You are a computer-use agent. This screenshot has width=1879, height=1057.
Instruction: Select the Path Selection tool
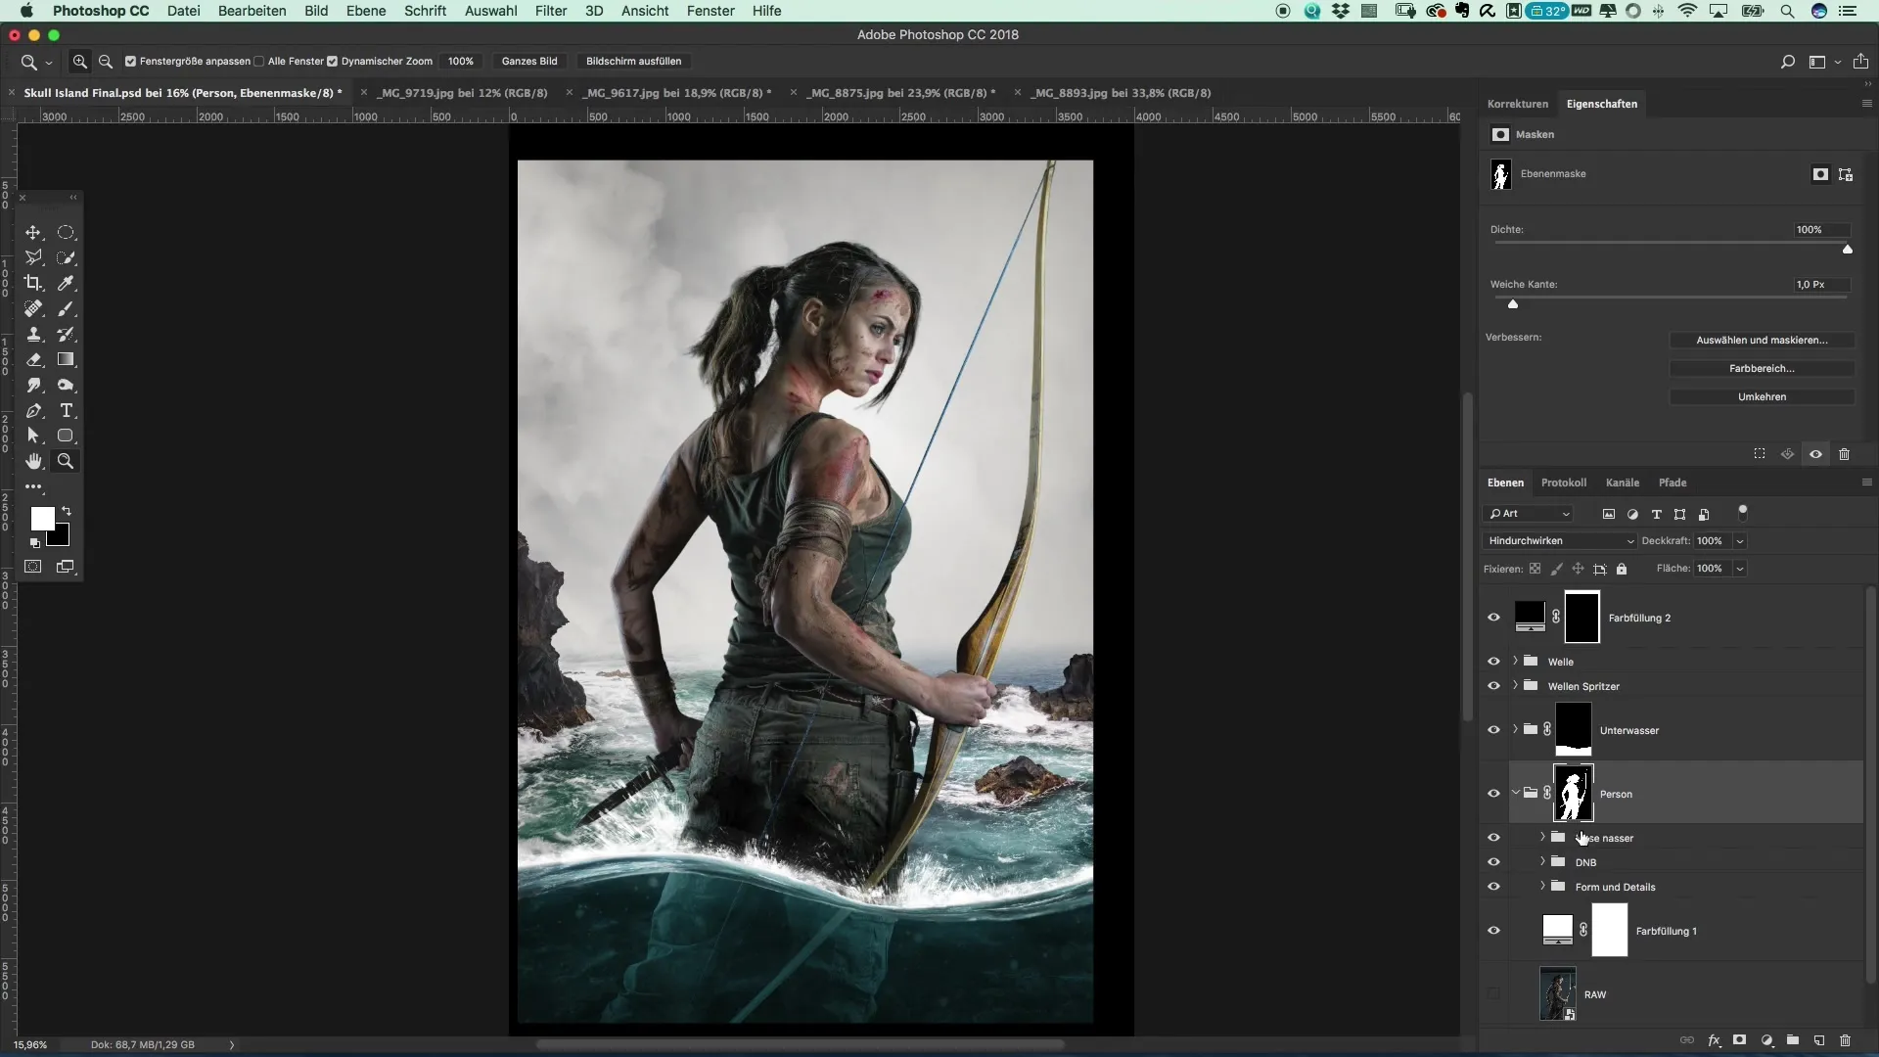(x=33, y=436)
